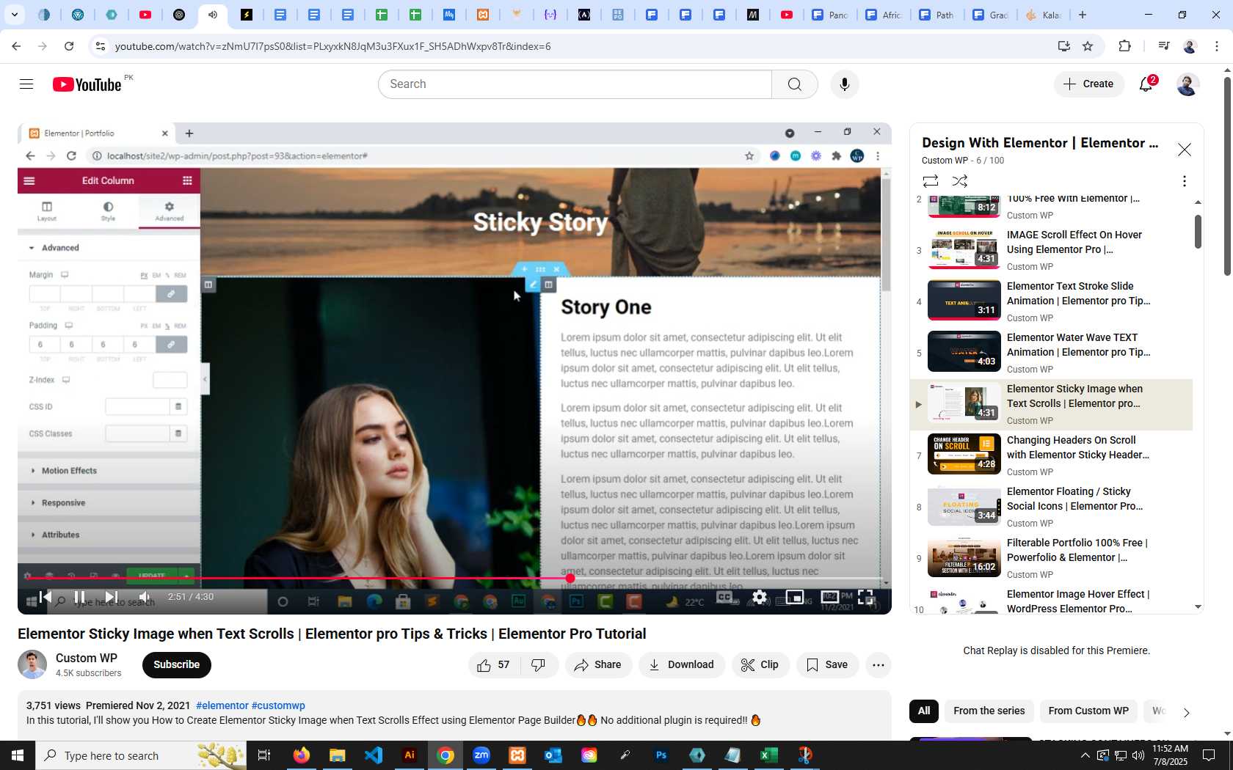This screenshot has height=770, width=1233.
Task: Open the Chrome extensions puzzle icon
Action: coord(1124,46)
